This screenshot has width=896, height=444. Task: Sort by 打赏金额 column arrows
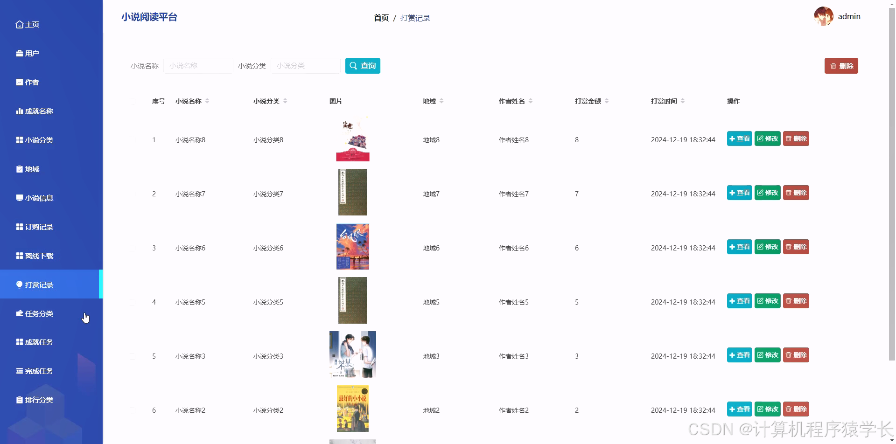point(607,101)
